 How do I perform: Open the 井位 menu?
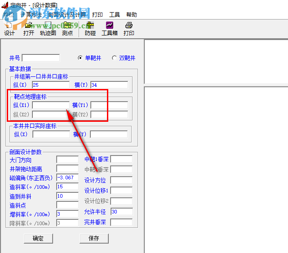coord(9,15)
